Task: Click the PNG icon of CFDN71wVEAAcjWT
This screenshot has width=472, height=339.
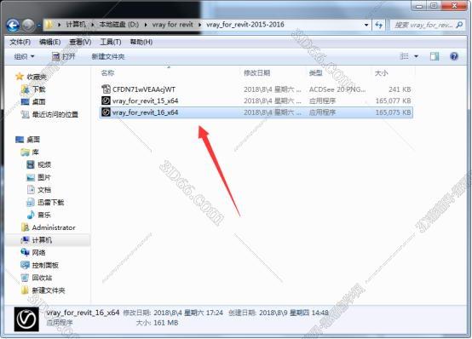Action: coord(106,89)
